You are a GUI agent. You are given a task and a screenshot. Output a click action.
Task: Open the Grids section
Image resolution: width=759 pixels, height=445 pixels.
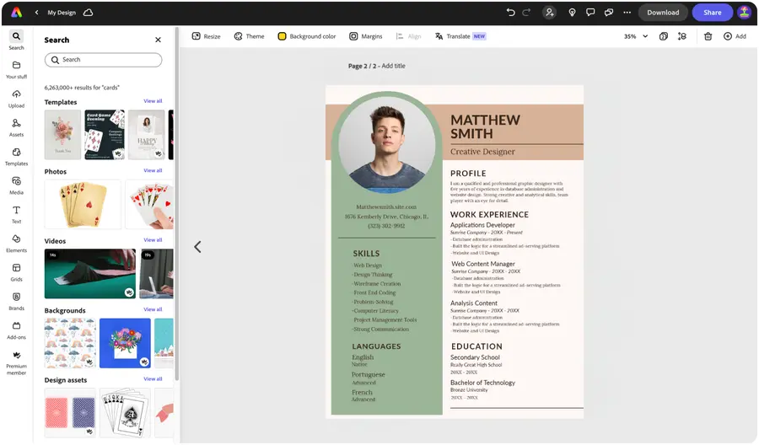click(16, 273)
